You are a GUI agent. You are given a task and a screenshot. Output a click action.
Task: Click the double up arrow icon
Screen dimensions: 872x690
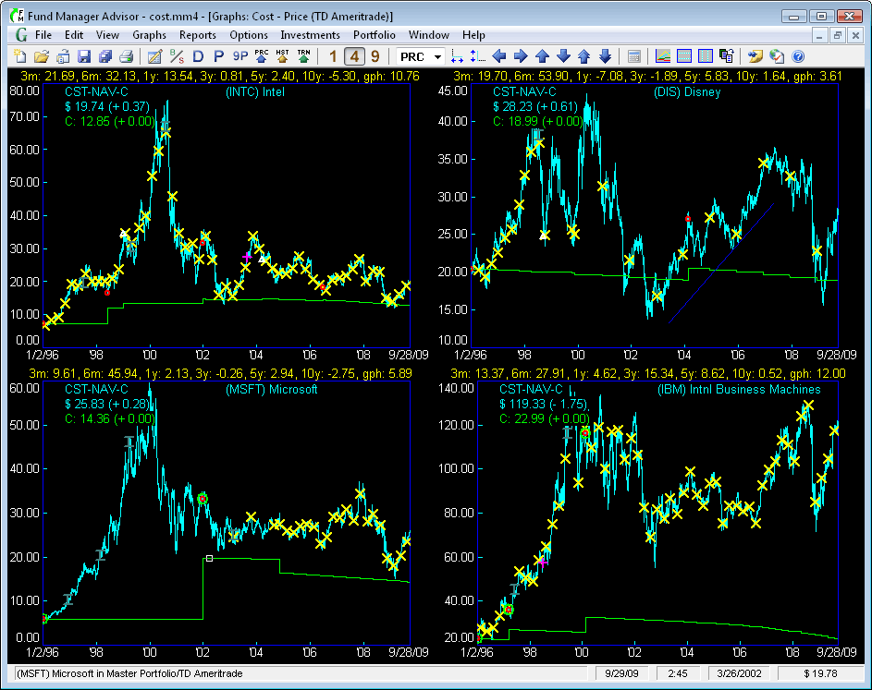(583, 56)
